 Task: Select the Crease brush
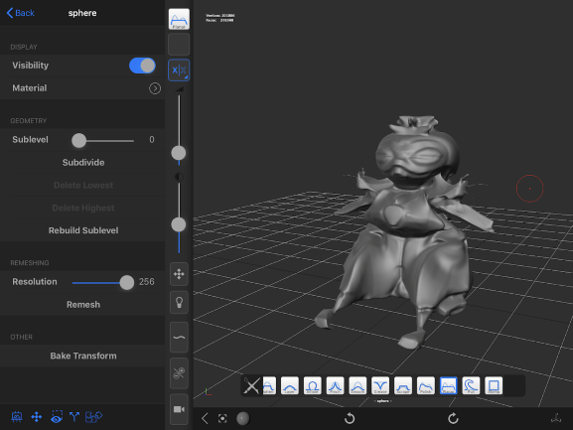pyautogui.click(x=380, y=385)
